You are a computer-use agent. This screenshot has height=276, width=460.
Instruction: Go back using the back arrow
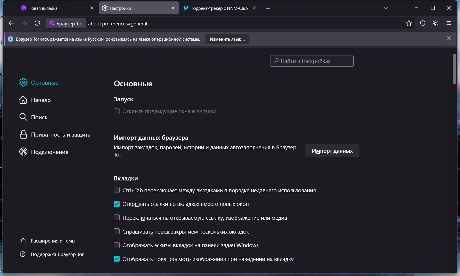click(11, 23)
